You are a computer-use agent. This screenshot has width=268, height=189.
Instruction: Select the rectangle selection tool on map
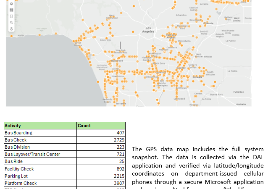click(x=11, y=16)
